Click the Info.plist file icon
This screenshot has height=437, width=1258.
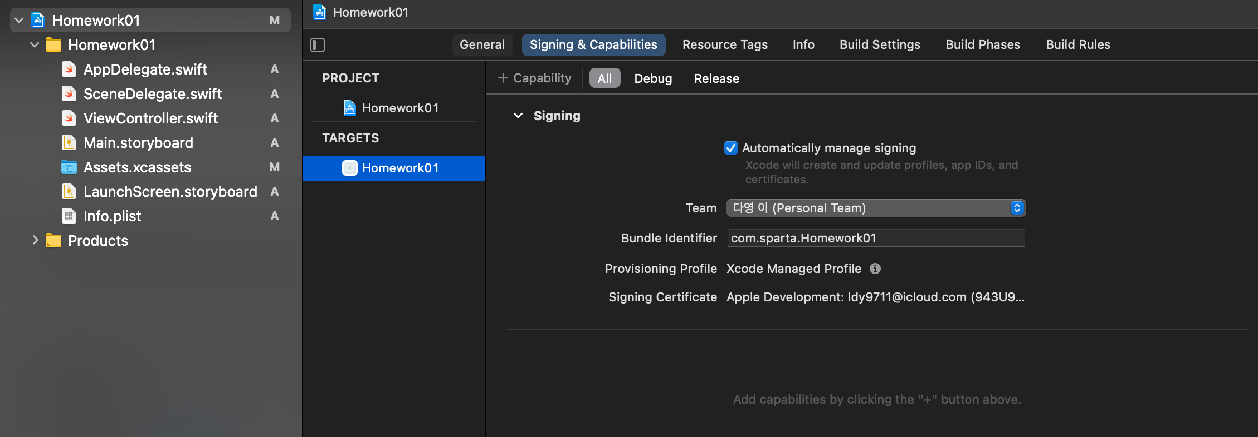tap(69, 216)
